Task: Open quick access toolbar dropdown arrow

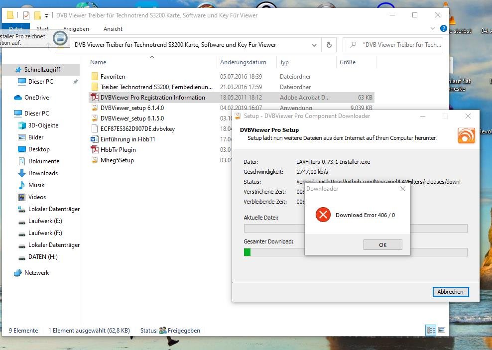Action: 46,15
